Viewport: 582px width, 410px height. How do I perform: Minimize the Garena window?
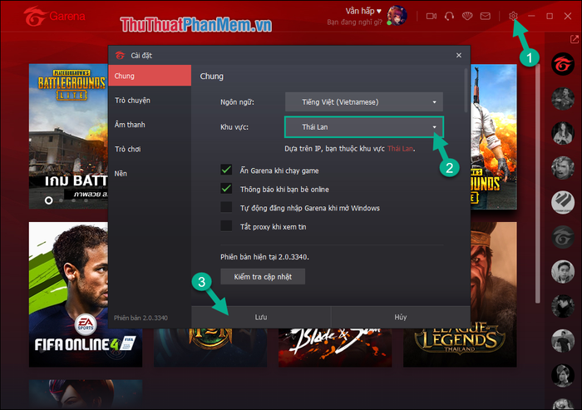[x=531, y=16]
